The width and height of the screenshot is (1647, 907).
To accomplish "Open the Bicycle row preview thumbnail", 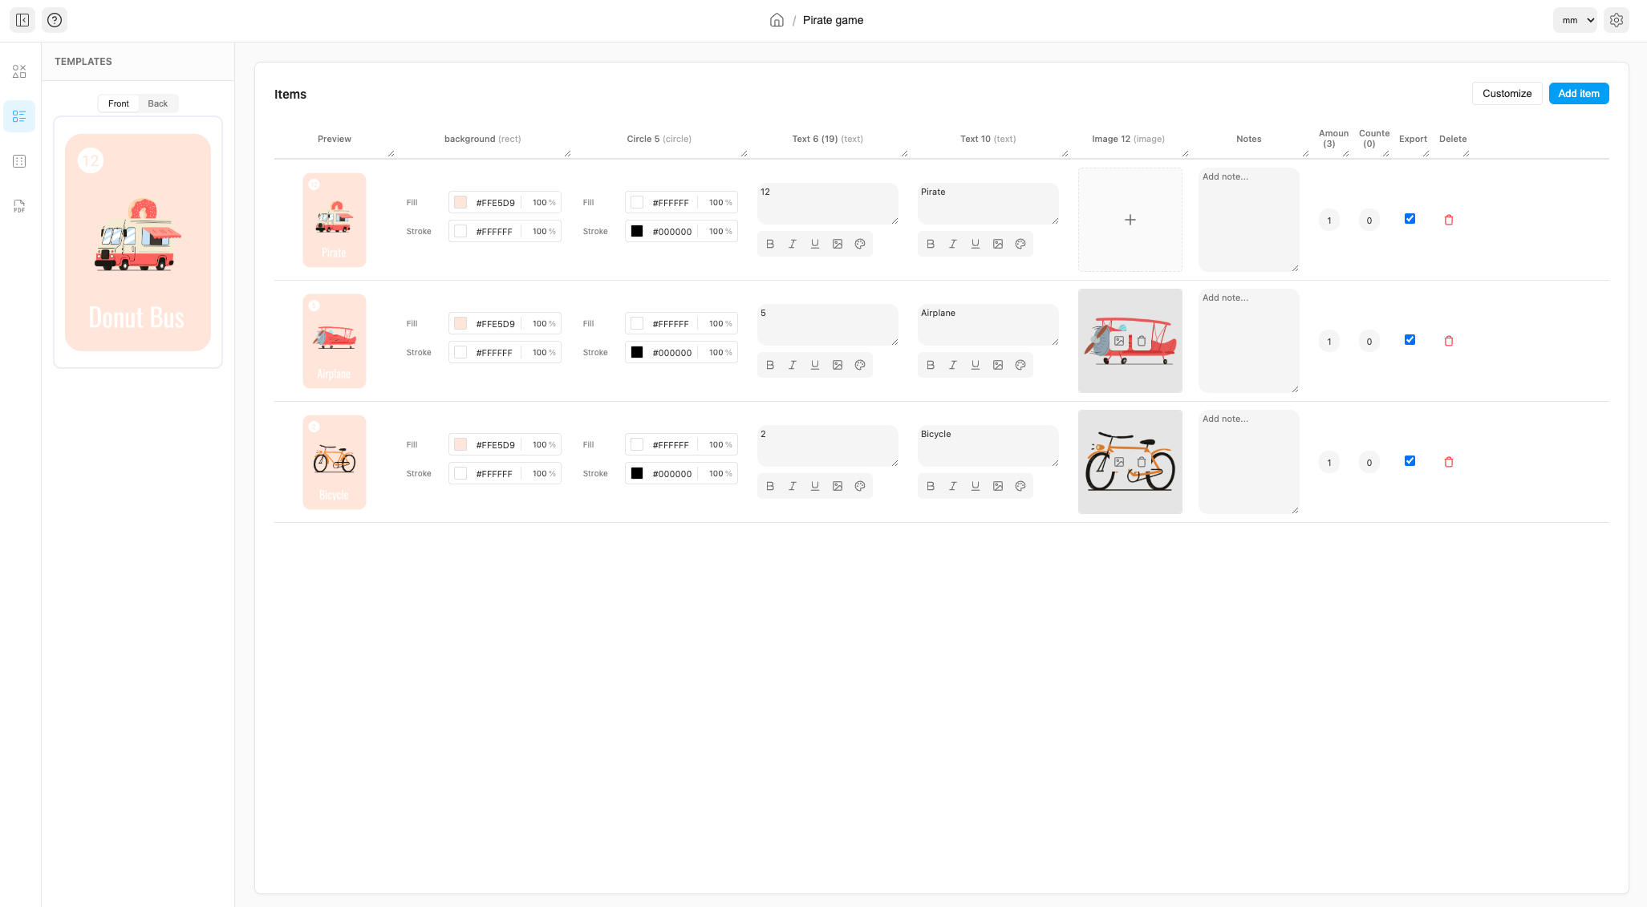I will (335, 462).
